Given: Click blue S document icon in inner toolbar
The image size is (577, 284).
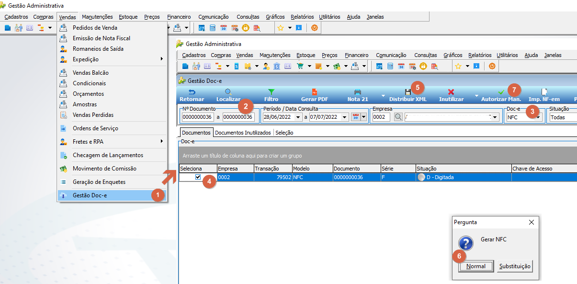Looking at the screenshot, I should (236, 66).
